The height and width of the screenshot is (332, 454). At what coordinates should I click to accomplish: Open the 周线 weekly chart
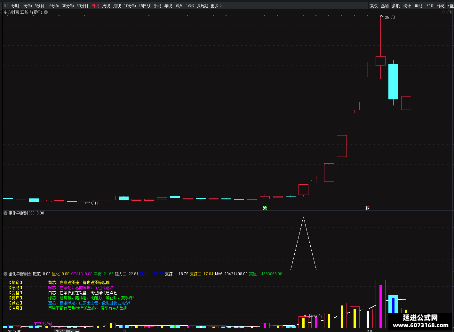pyautogui.click(x=106, y=6)
